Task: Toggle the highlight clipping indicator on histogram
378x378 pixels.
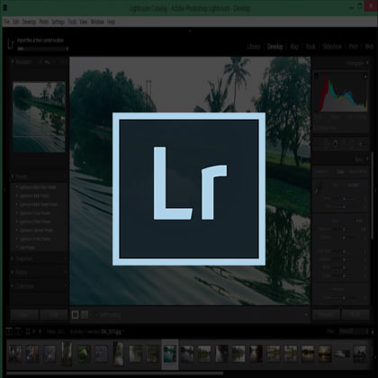Action: pyautogui.click(x=365, y=76)
